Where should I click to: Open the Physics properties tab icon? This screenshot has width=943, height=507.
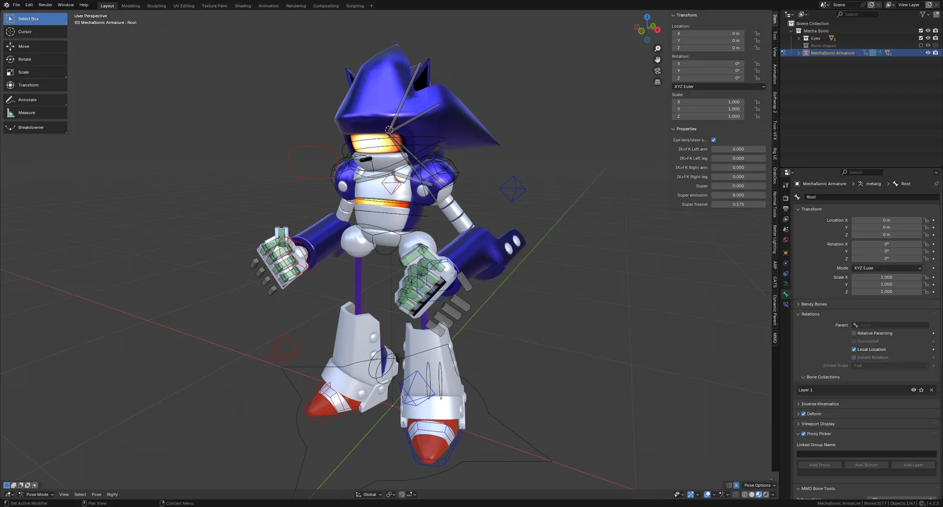[x=786, y=264]
